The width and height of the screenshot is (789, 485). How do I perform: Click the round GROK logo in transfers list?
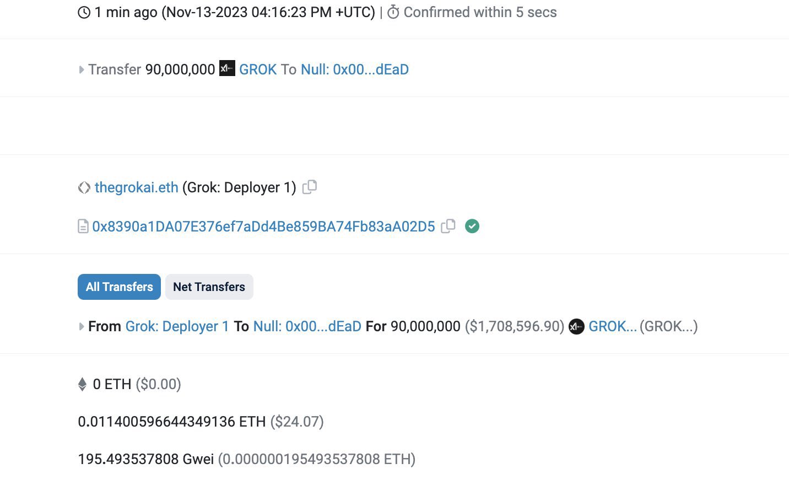(576, 326)
